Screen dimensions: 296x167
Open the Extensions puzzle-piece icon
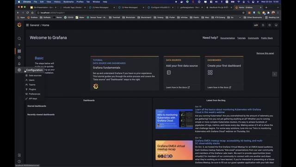(268, 13)
